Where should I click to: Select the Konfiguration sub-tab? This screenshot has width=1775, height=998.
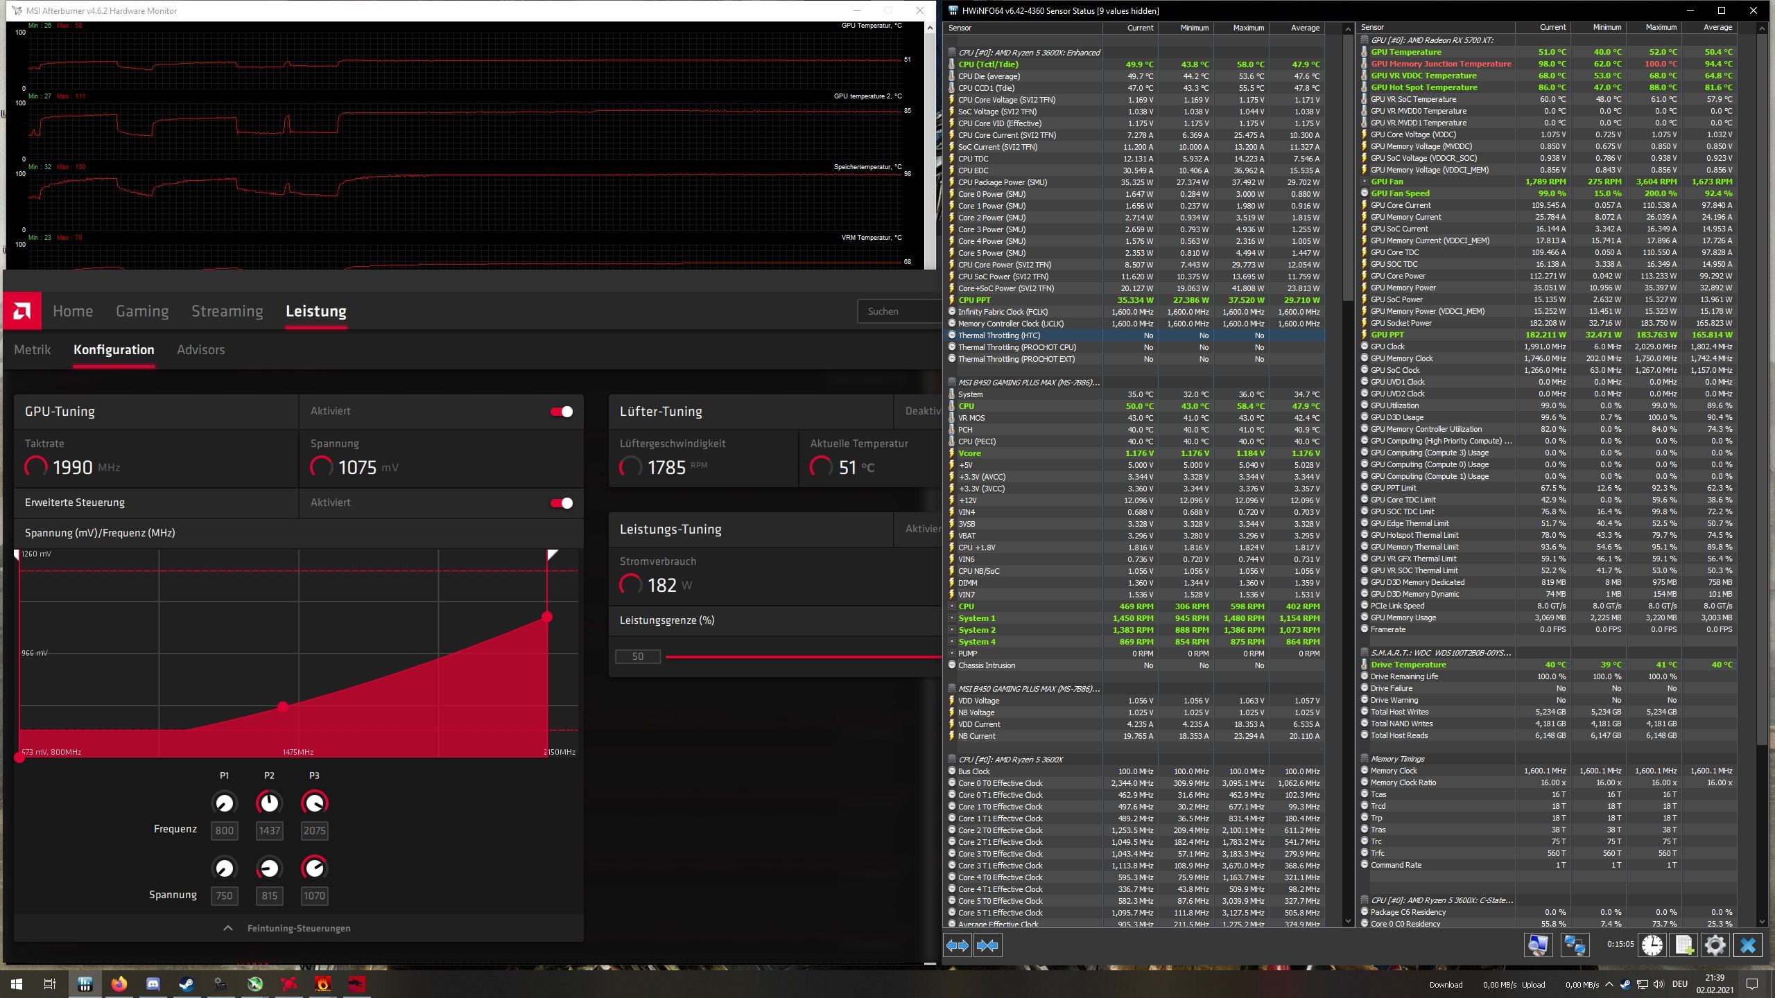pyautogui.click(x=114, y=350)
